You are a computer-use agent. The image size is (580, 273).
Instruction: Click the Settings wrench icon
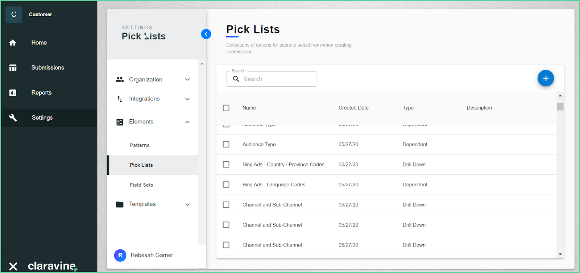pos(13,117)
